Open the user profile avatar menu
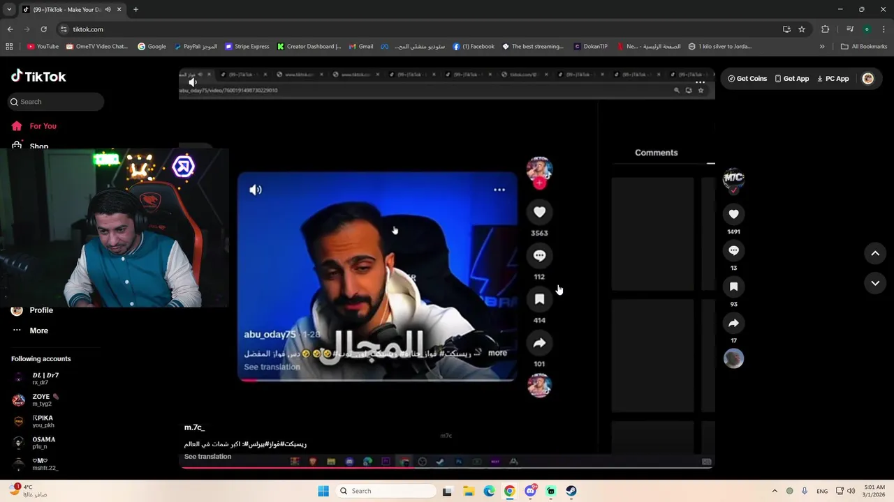Viewport: 894px width, 502px height. click(868, 79)
